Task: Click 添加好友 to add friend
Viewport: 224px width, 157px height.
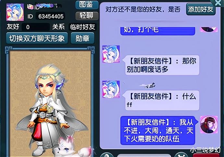Action: (201, 9)
